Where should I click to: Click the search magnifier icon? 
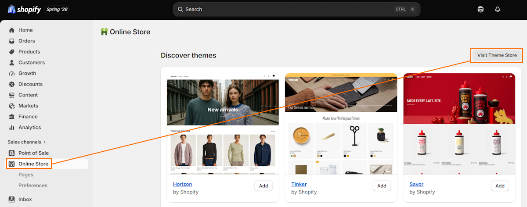[x=180, y=9]
